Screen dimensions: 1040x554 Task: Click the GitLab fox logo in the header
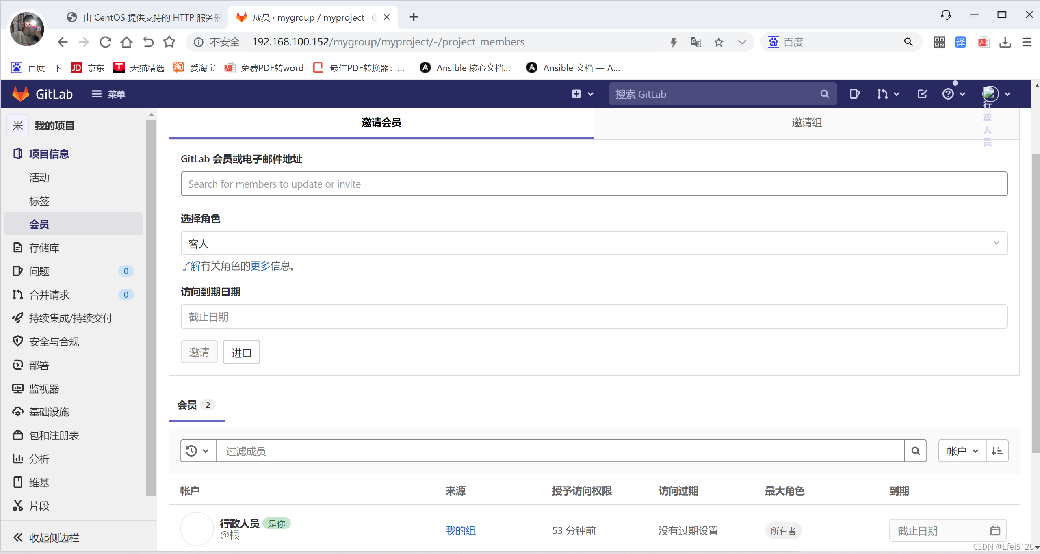(21, 94)
